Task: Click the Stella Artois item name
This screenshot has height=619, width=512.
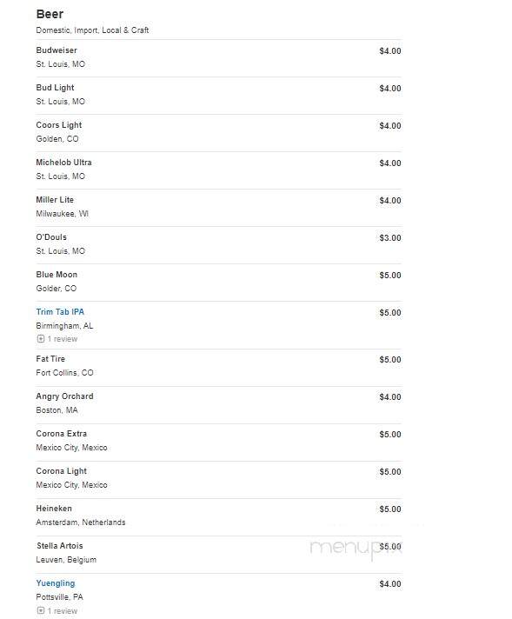Action: click(x=60, y=546)
